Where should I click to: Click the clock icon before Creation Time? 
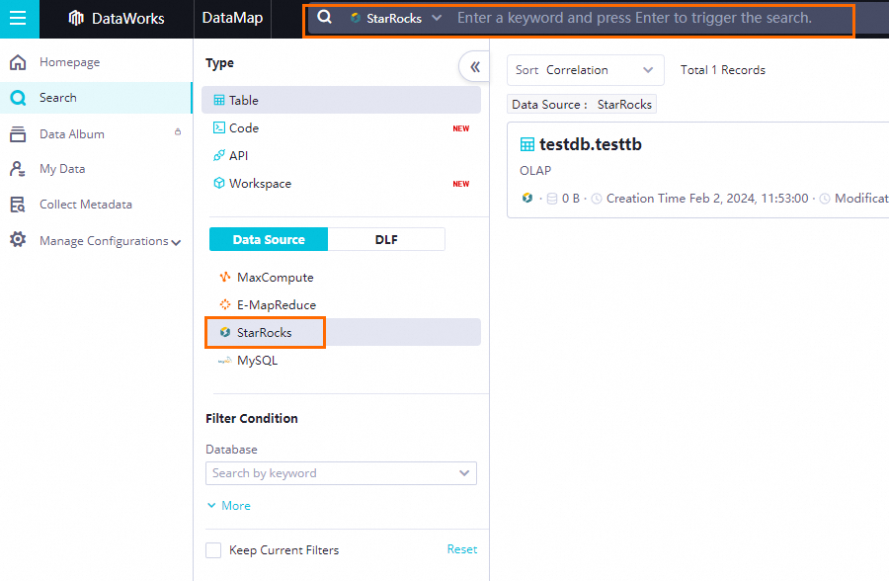pyautogui.click(x=597, y=199)
